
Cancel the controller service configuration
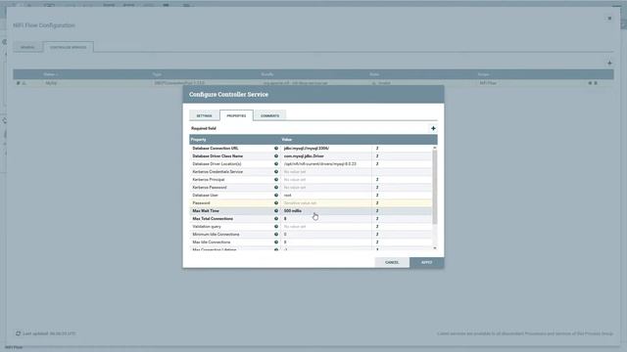[392, 263]
